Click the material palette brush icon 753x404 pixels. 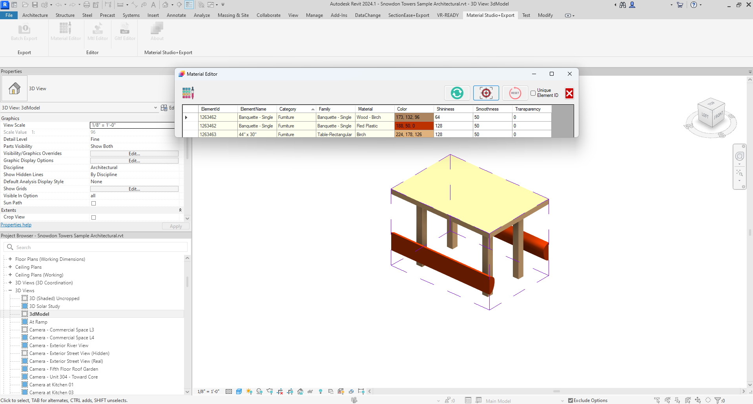[x=188, y=93]
